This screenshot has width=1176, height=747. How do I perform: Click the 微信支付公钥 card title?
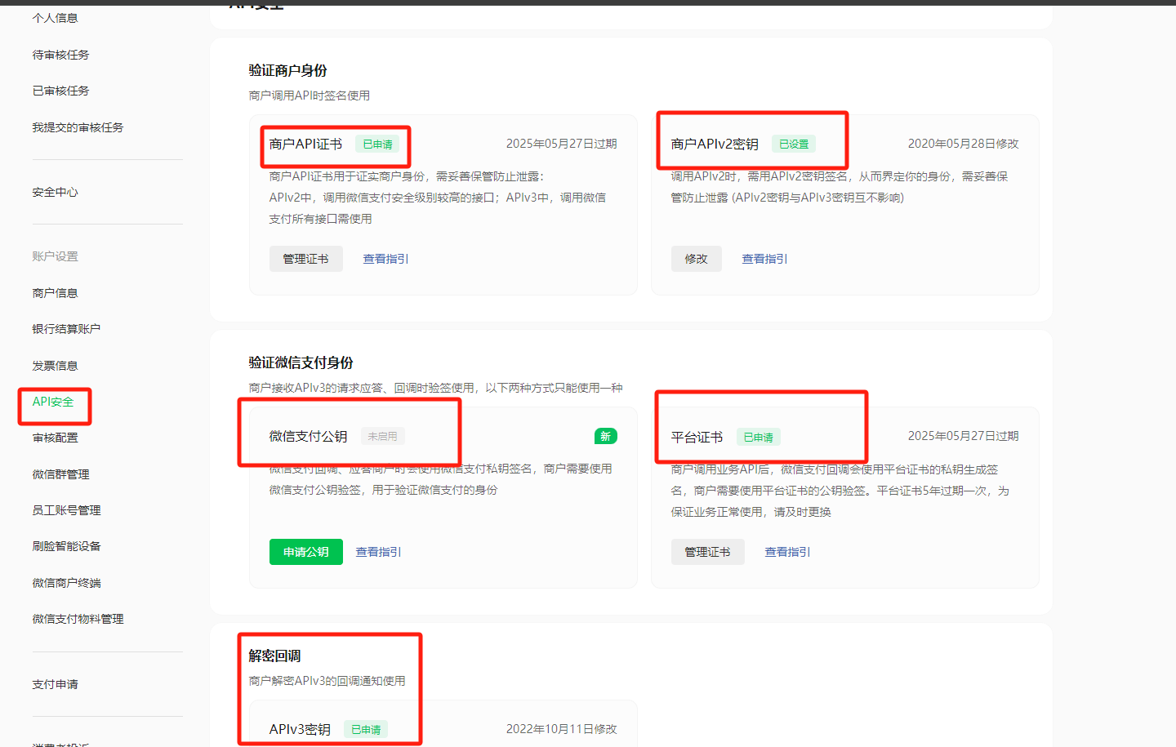pos(308,437)
